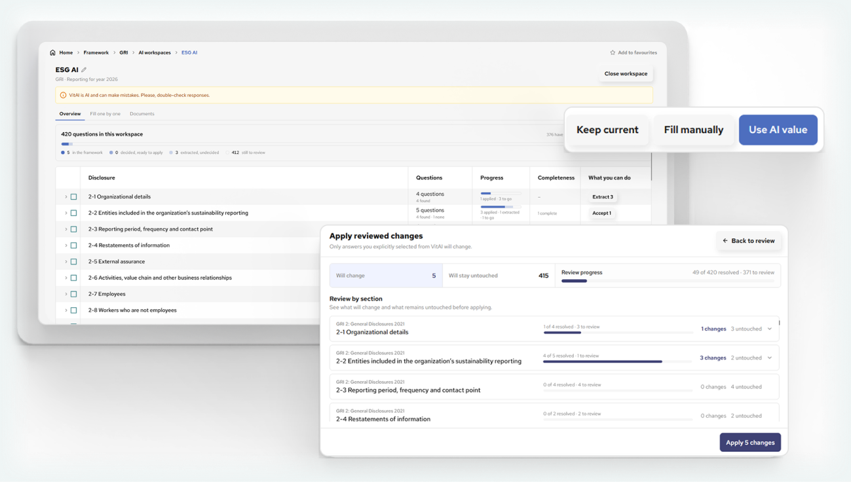
Task: Click the Review progress bar
Action: pyautogui.click(x=668, y=281)
